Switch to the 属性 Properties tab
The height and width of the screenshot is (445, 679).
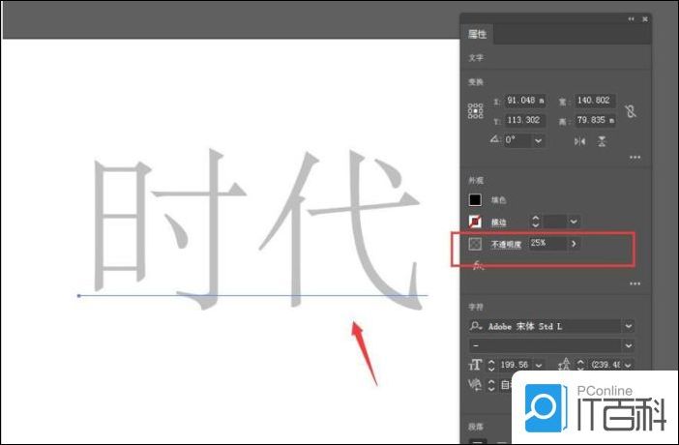[x=477, y=34]
